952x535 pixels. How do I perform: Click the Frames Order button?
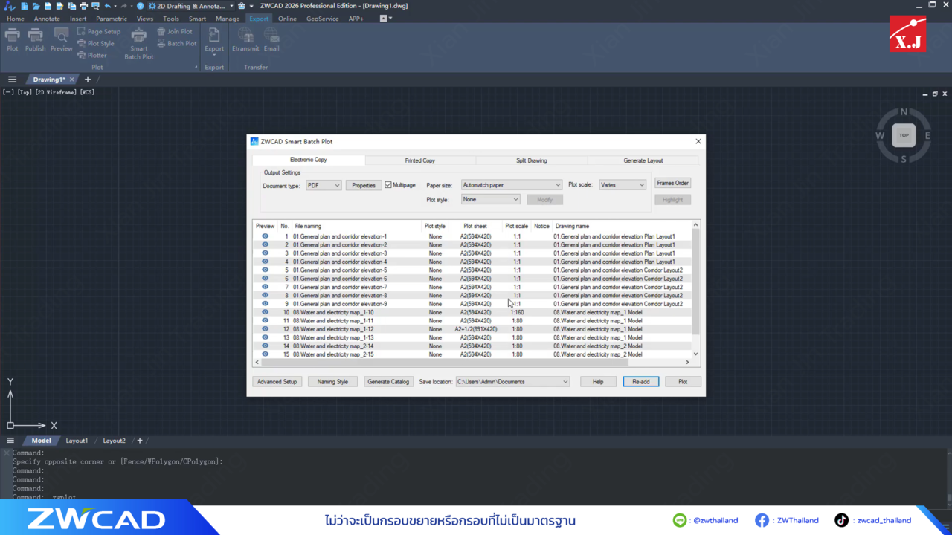(x=672, y=183)
